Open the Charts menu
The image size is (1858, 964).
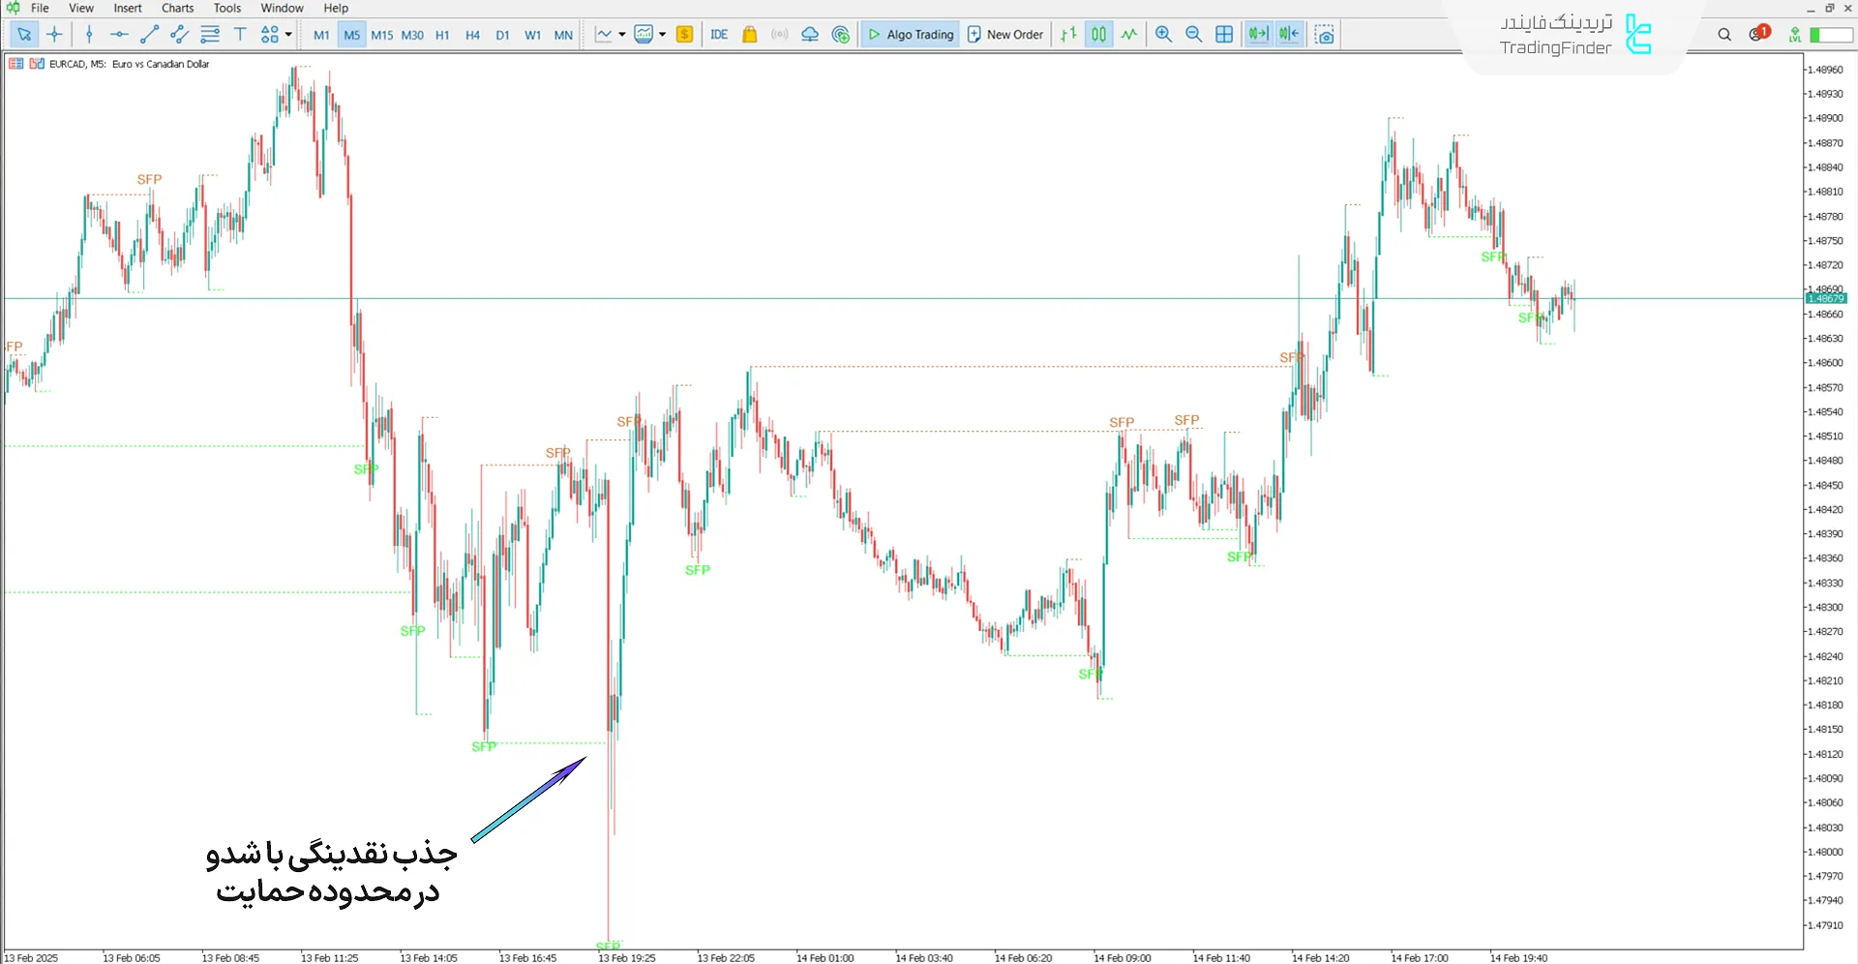177,8
